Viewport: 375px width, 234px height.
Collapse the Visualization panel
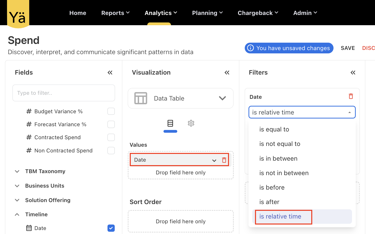coord(227,73)
